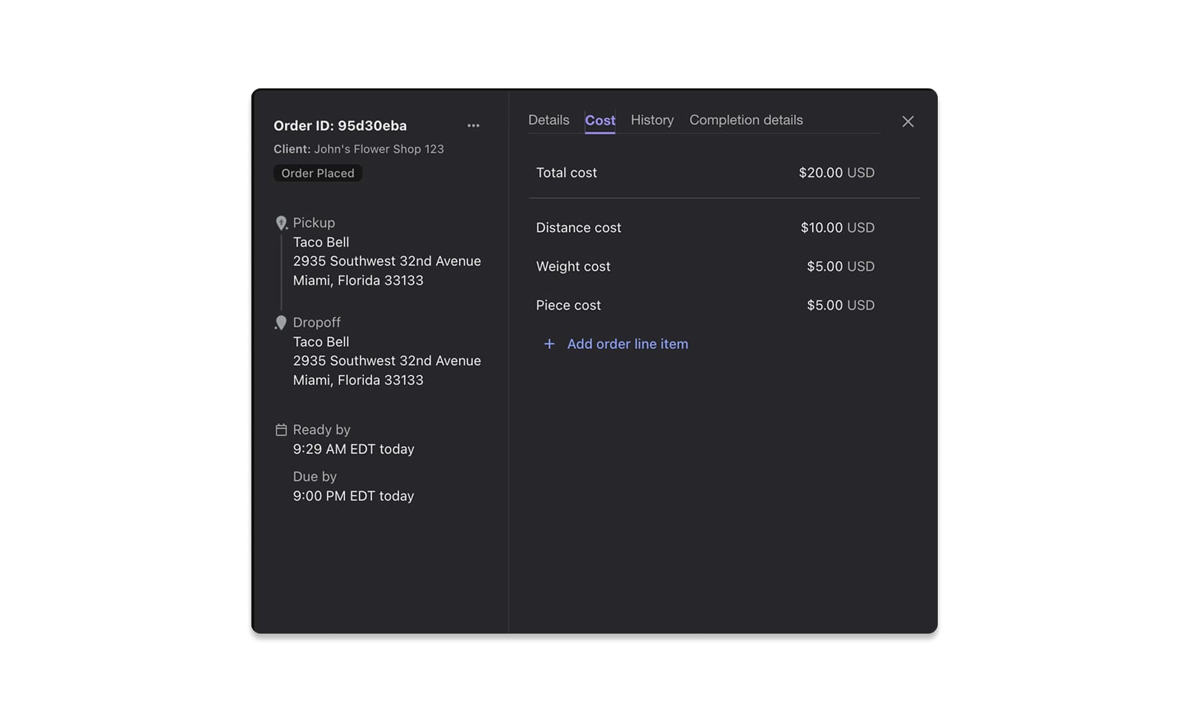Click Add order line item link
1190x722 pixels.
tap(627, 344)
